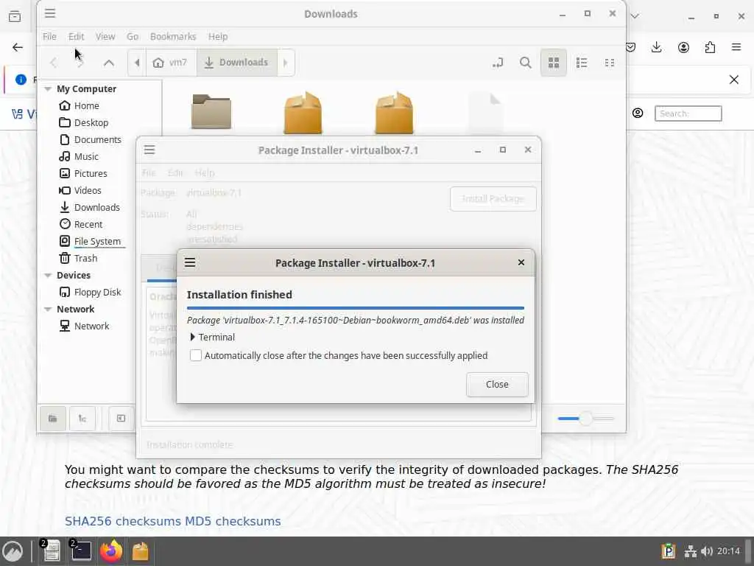This screenshot has width=754, height=566.
Task: Open volume tray icon
Action: tap(706, 551)
